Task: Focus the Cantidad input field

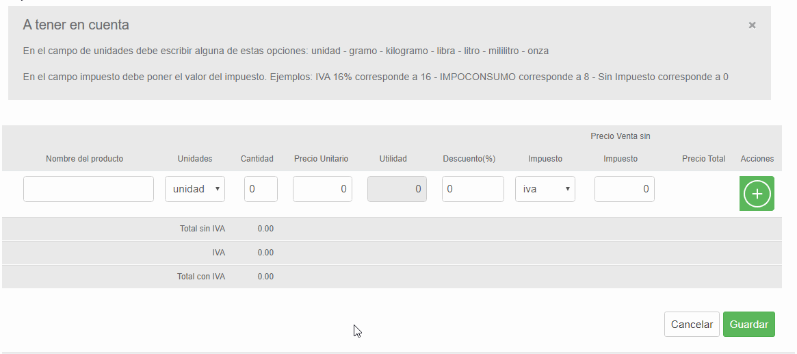Action: [x=261, y=189]
